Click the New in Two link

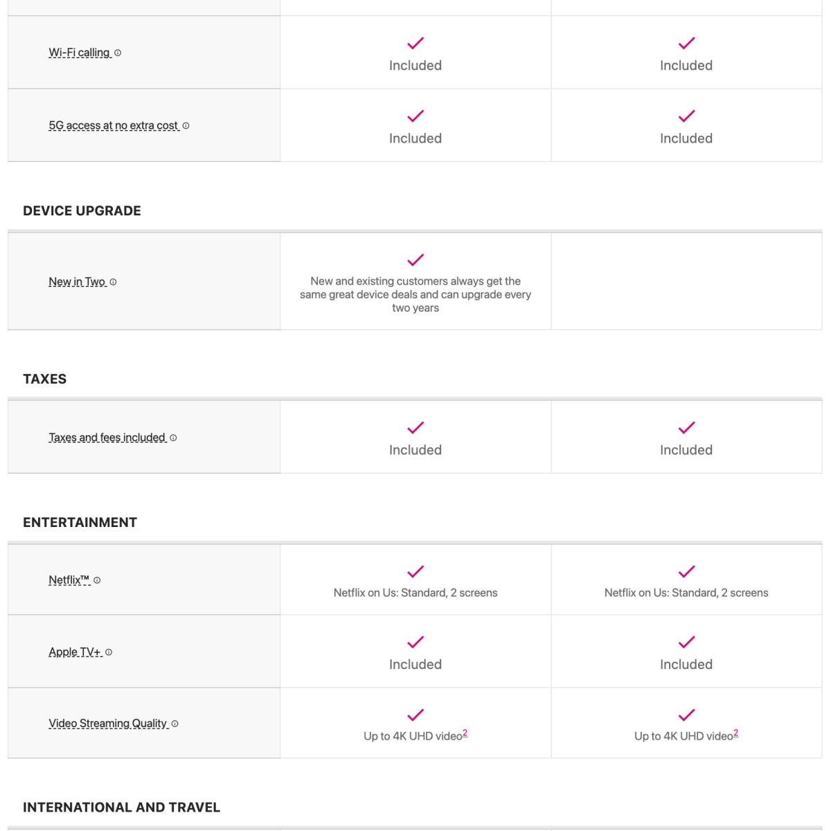click(x=77, y=282)
